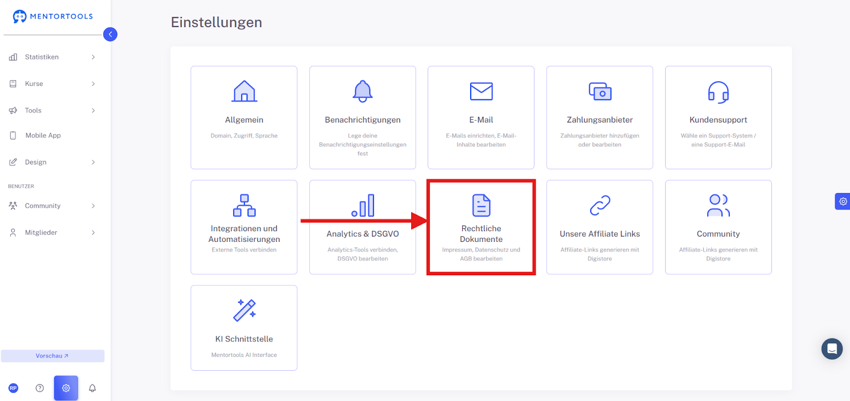The image size is (850, 401).
Task: Click the Einstellungen page heading
Action: tap(217, 22)
